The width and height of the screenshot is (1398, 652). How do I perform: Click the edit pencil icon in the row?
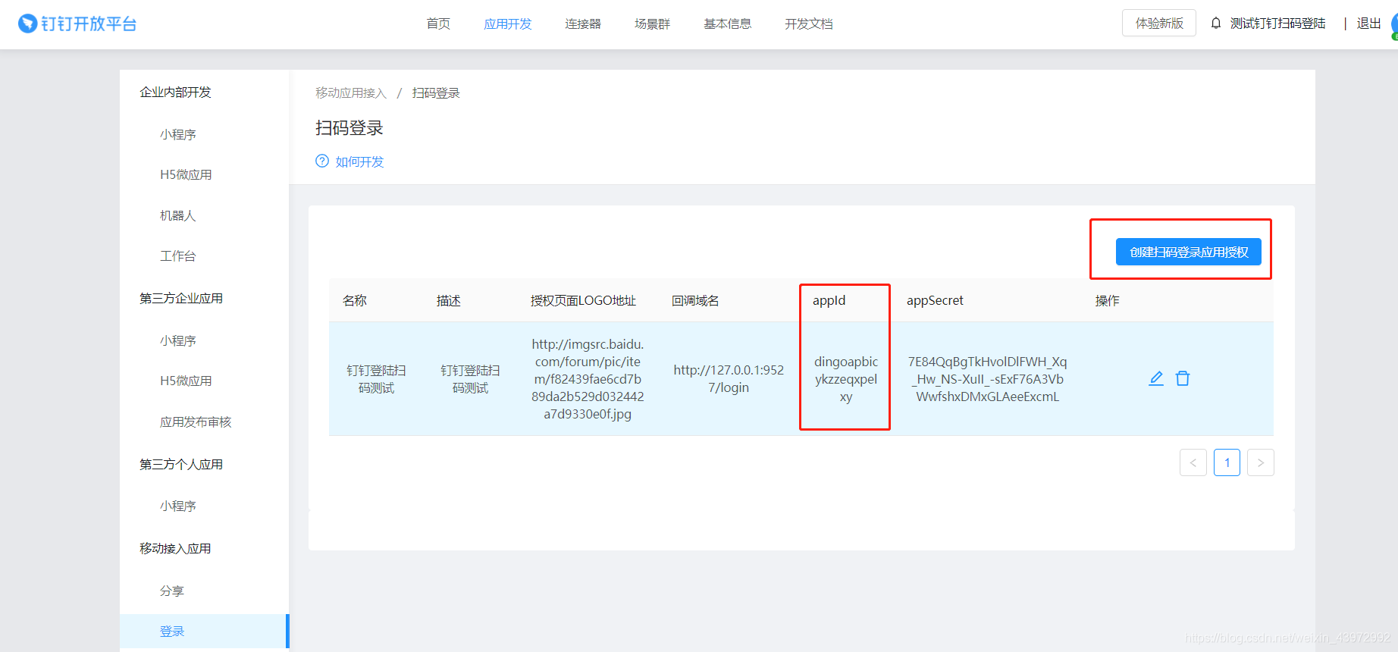pos(1156,378)
